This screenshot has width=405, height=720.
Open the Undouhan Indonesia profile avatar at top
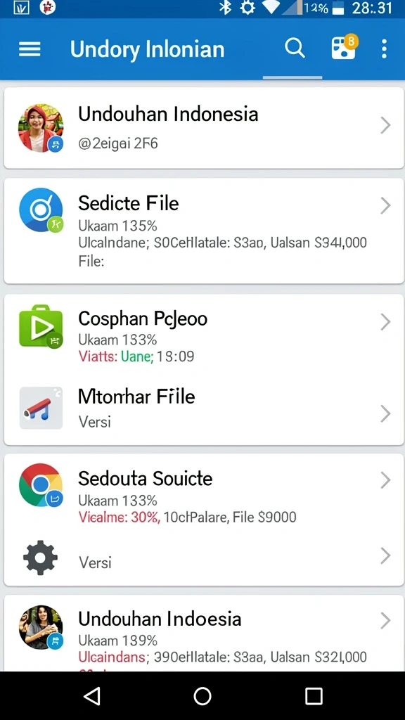click(x=40, y=128)
